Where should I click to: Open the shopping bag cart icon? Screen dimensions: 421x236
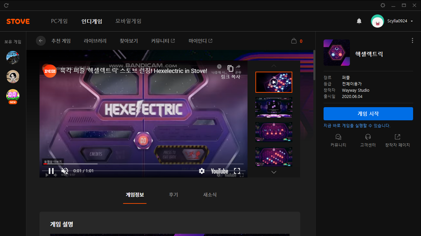click(294, 41)
